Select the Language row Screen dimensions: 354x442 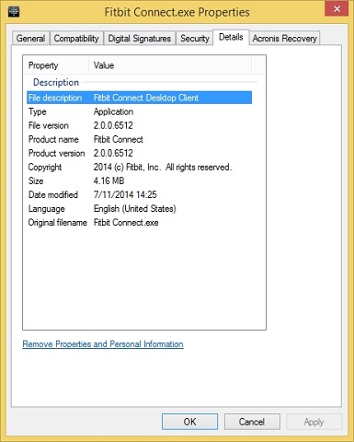point(139,209)
